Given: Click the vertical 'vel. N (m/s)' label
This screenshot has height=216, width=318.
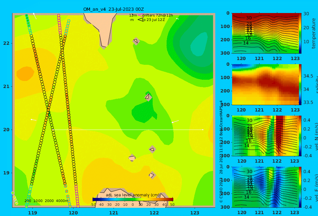Looking at the screenshot, I should coord(316,136).
